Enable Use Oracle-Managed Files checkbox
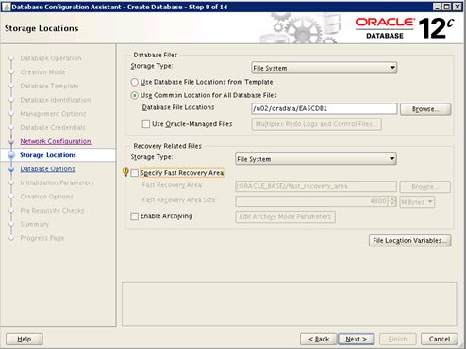 (146, 124)
